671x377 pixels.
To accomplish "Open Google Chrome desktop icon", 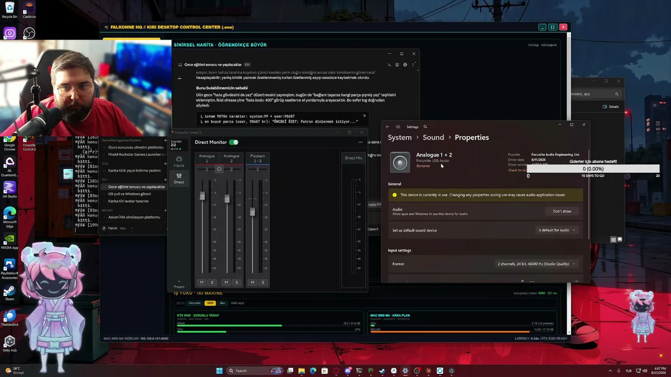I will point(9,144).
